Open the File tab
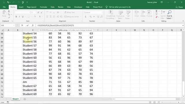 click(4, 7)
